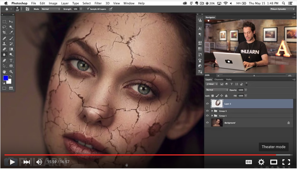The height and width of the screenshot is (169, 297).
Task: Select the Pen tool
Action: 4,61
